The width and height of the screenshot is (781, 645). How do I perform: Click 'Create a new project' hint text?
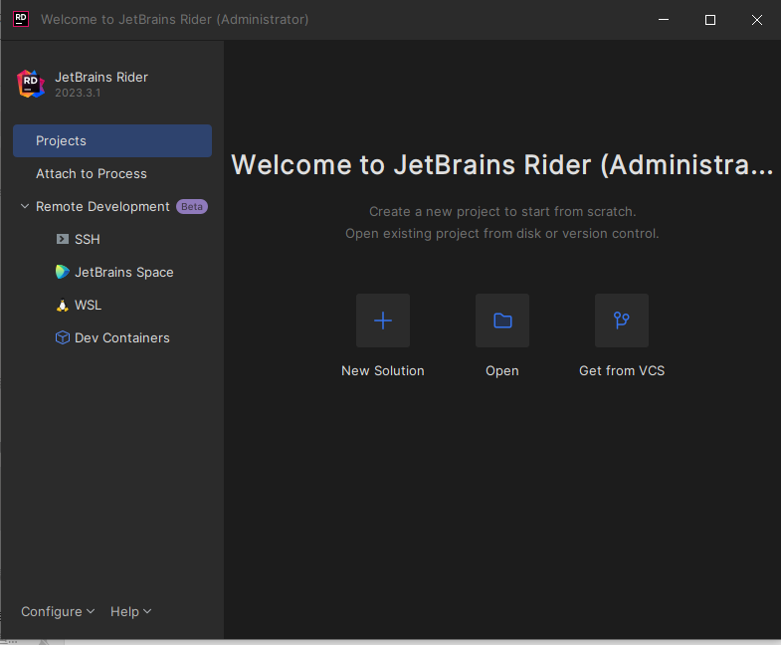502,211
